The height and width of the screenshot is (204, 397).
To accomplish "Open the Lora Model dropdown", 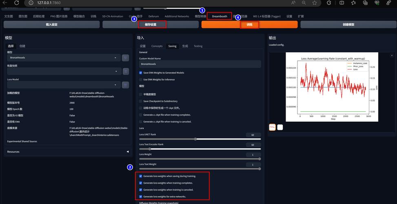I will pos(64,85).
